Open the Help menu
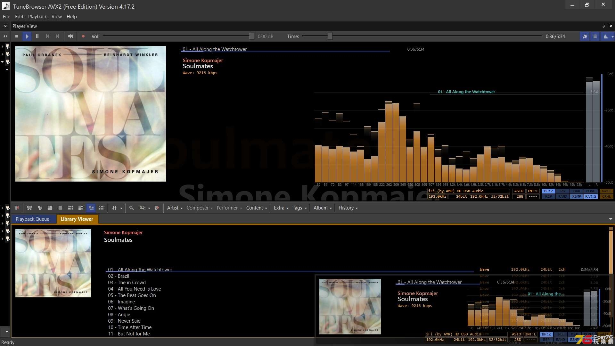The height and width of the screenshot is (346, 615). (72, 17)
